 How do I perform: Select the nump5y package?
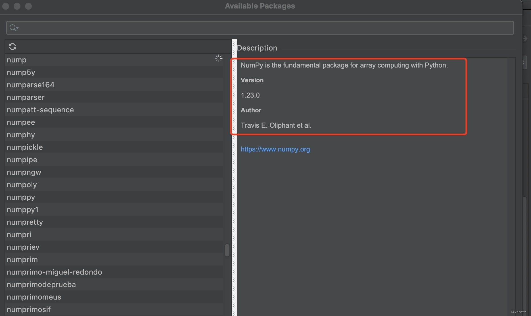114,72
